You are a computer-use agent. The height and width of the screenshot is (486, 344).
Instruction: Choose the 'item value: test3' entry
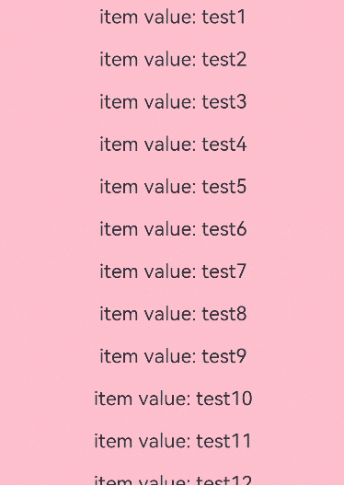[x=173, y=101]
